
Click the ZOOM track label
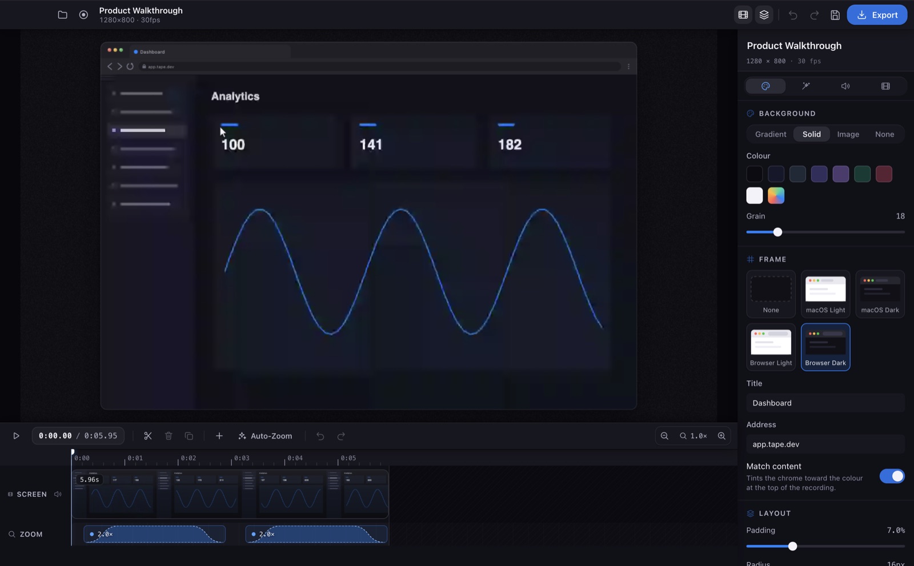tap(26, 535)
